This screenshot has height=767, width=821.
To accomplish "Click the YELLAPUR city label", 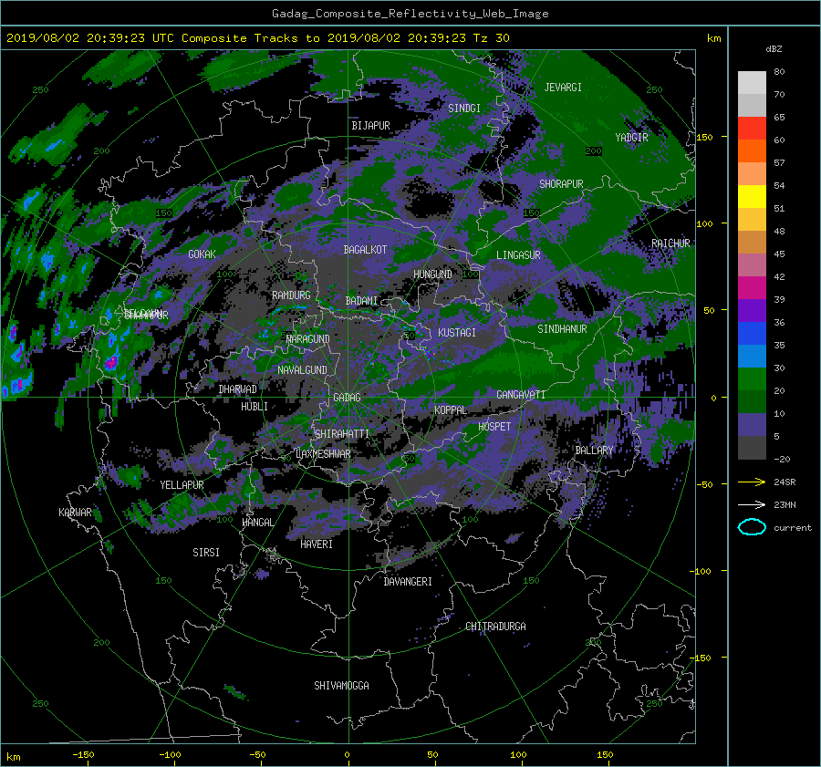I will (182, 485).
